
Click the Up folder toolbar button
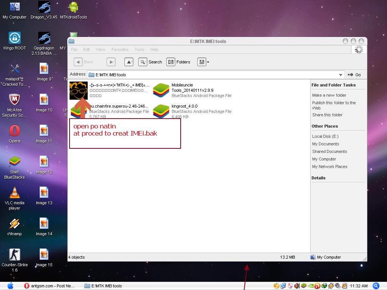129,62
